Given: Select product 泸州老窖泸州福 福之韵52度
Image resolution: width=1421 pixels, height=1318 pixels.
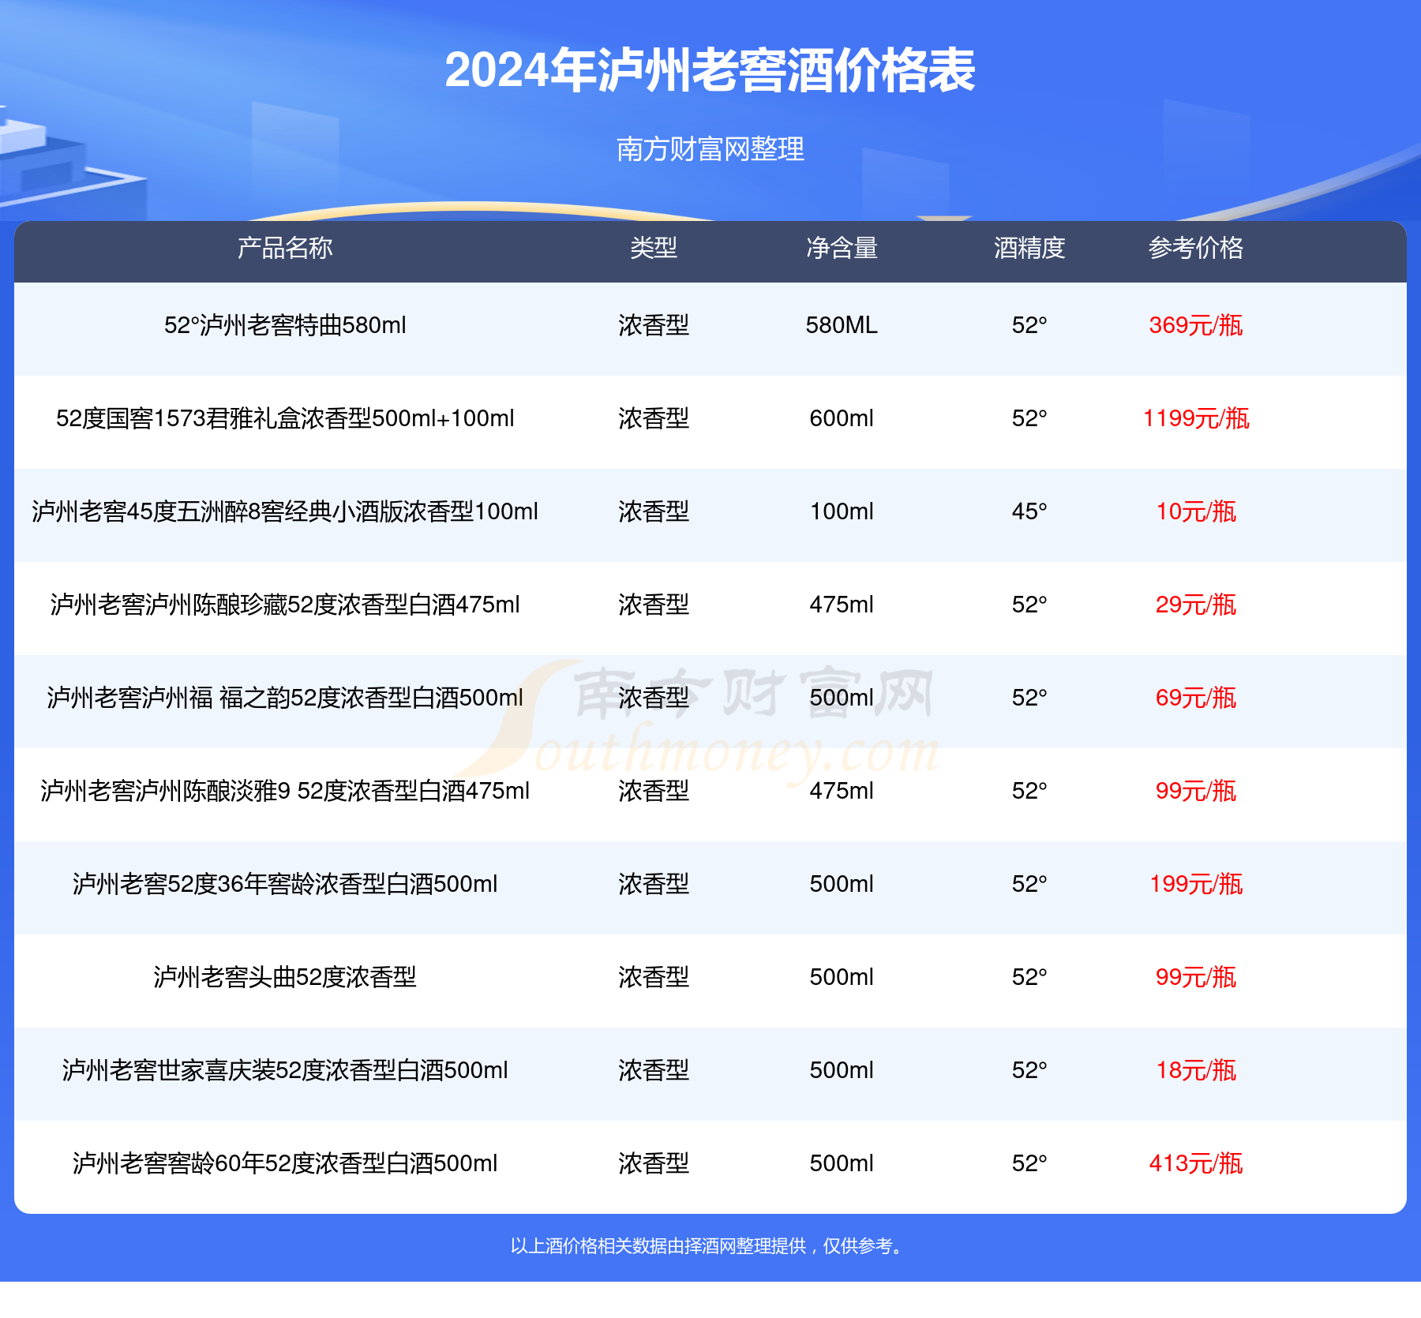Looking at the screenshot, I should (x=285, y=698).
